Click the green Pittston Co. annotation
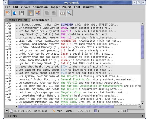Screen dimensions: 149x119 (x=70, y=99)
